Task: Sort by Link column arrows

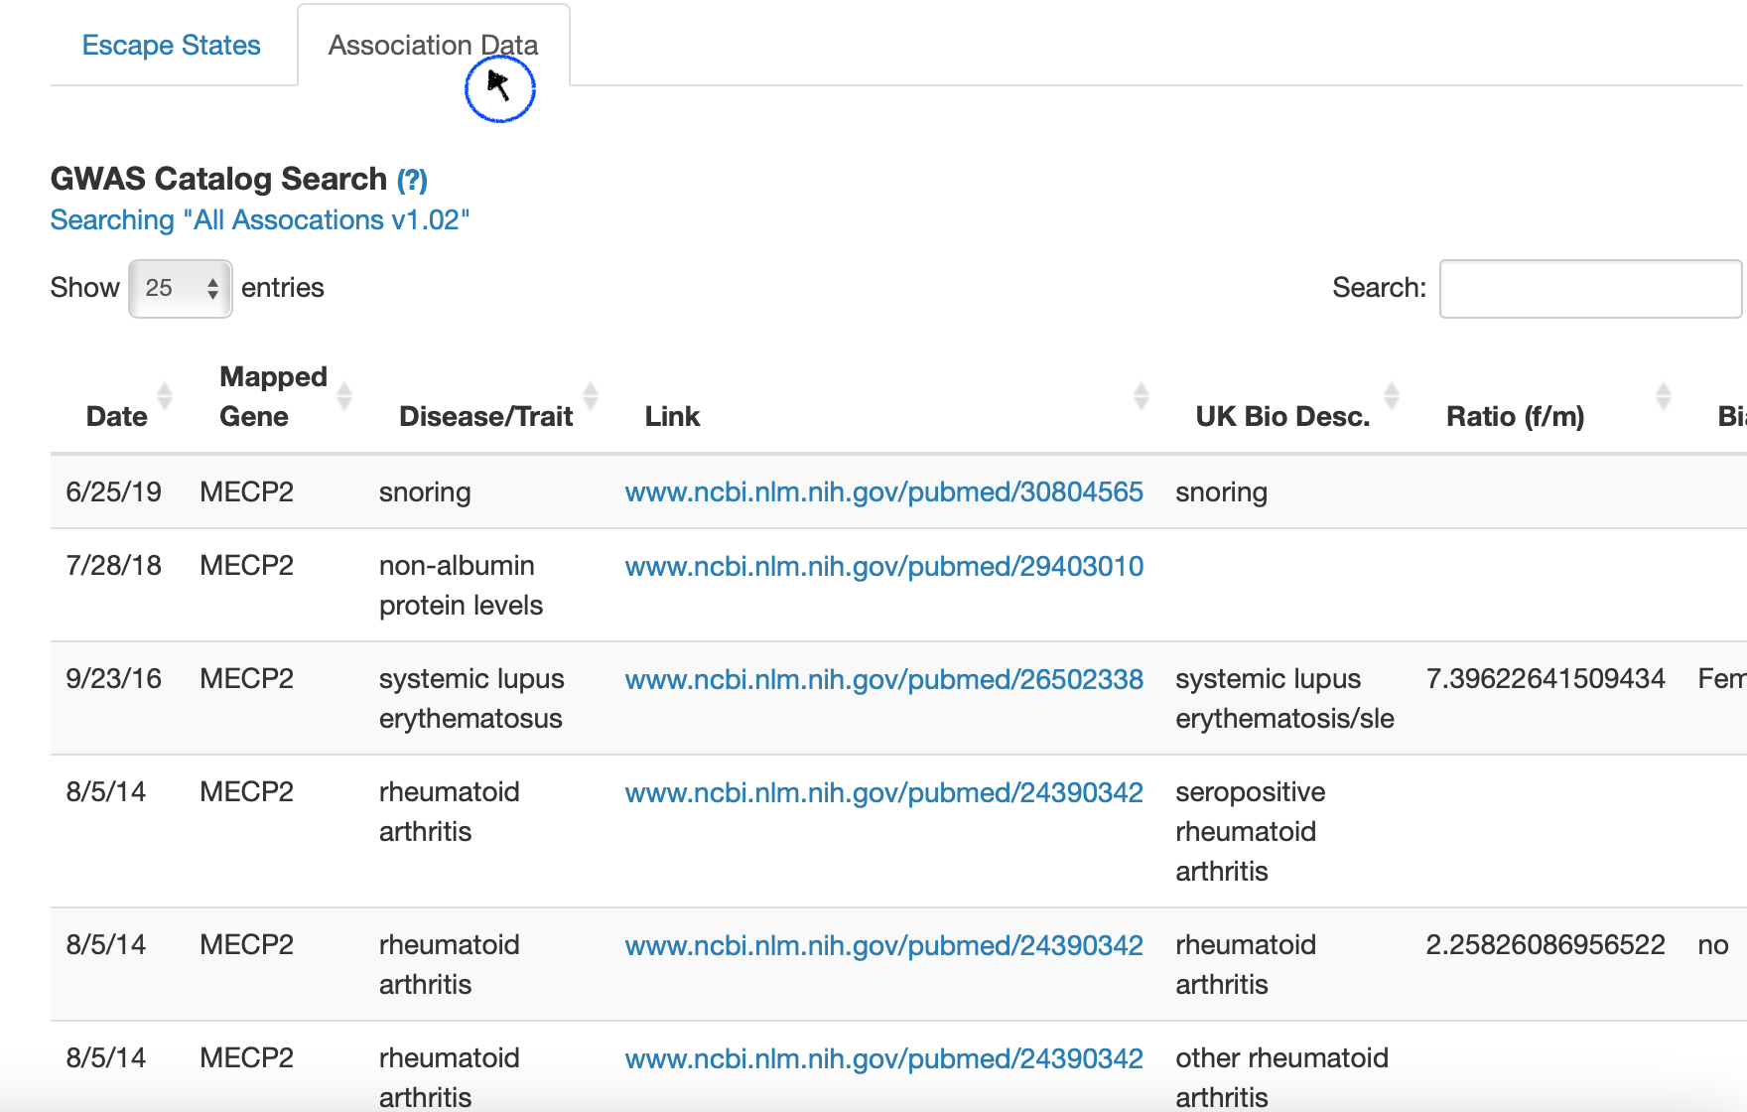Action: tap(1142, 396)
